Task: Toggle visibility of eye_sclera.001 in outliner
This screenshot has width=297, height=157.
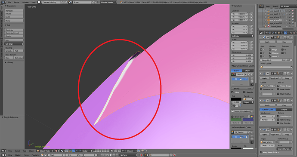Action: [287, 20]
